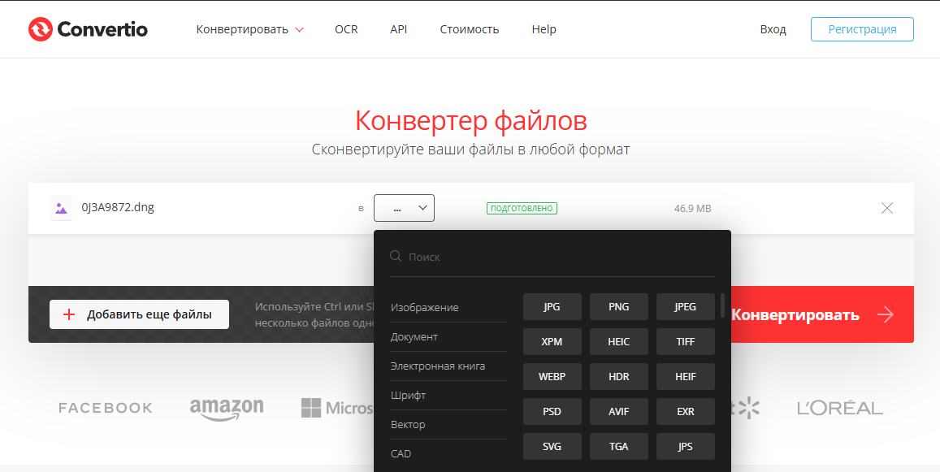Remove file 0J3A9872.dng with the X icon

click(x=887, y=208)
